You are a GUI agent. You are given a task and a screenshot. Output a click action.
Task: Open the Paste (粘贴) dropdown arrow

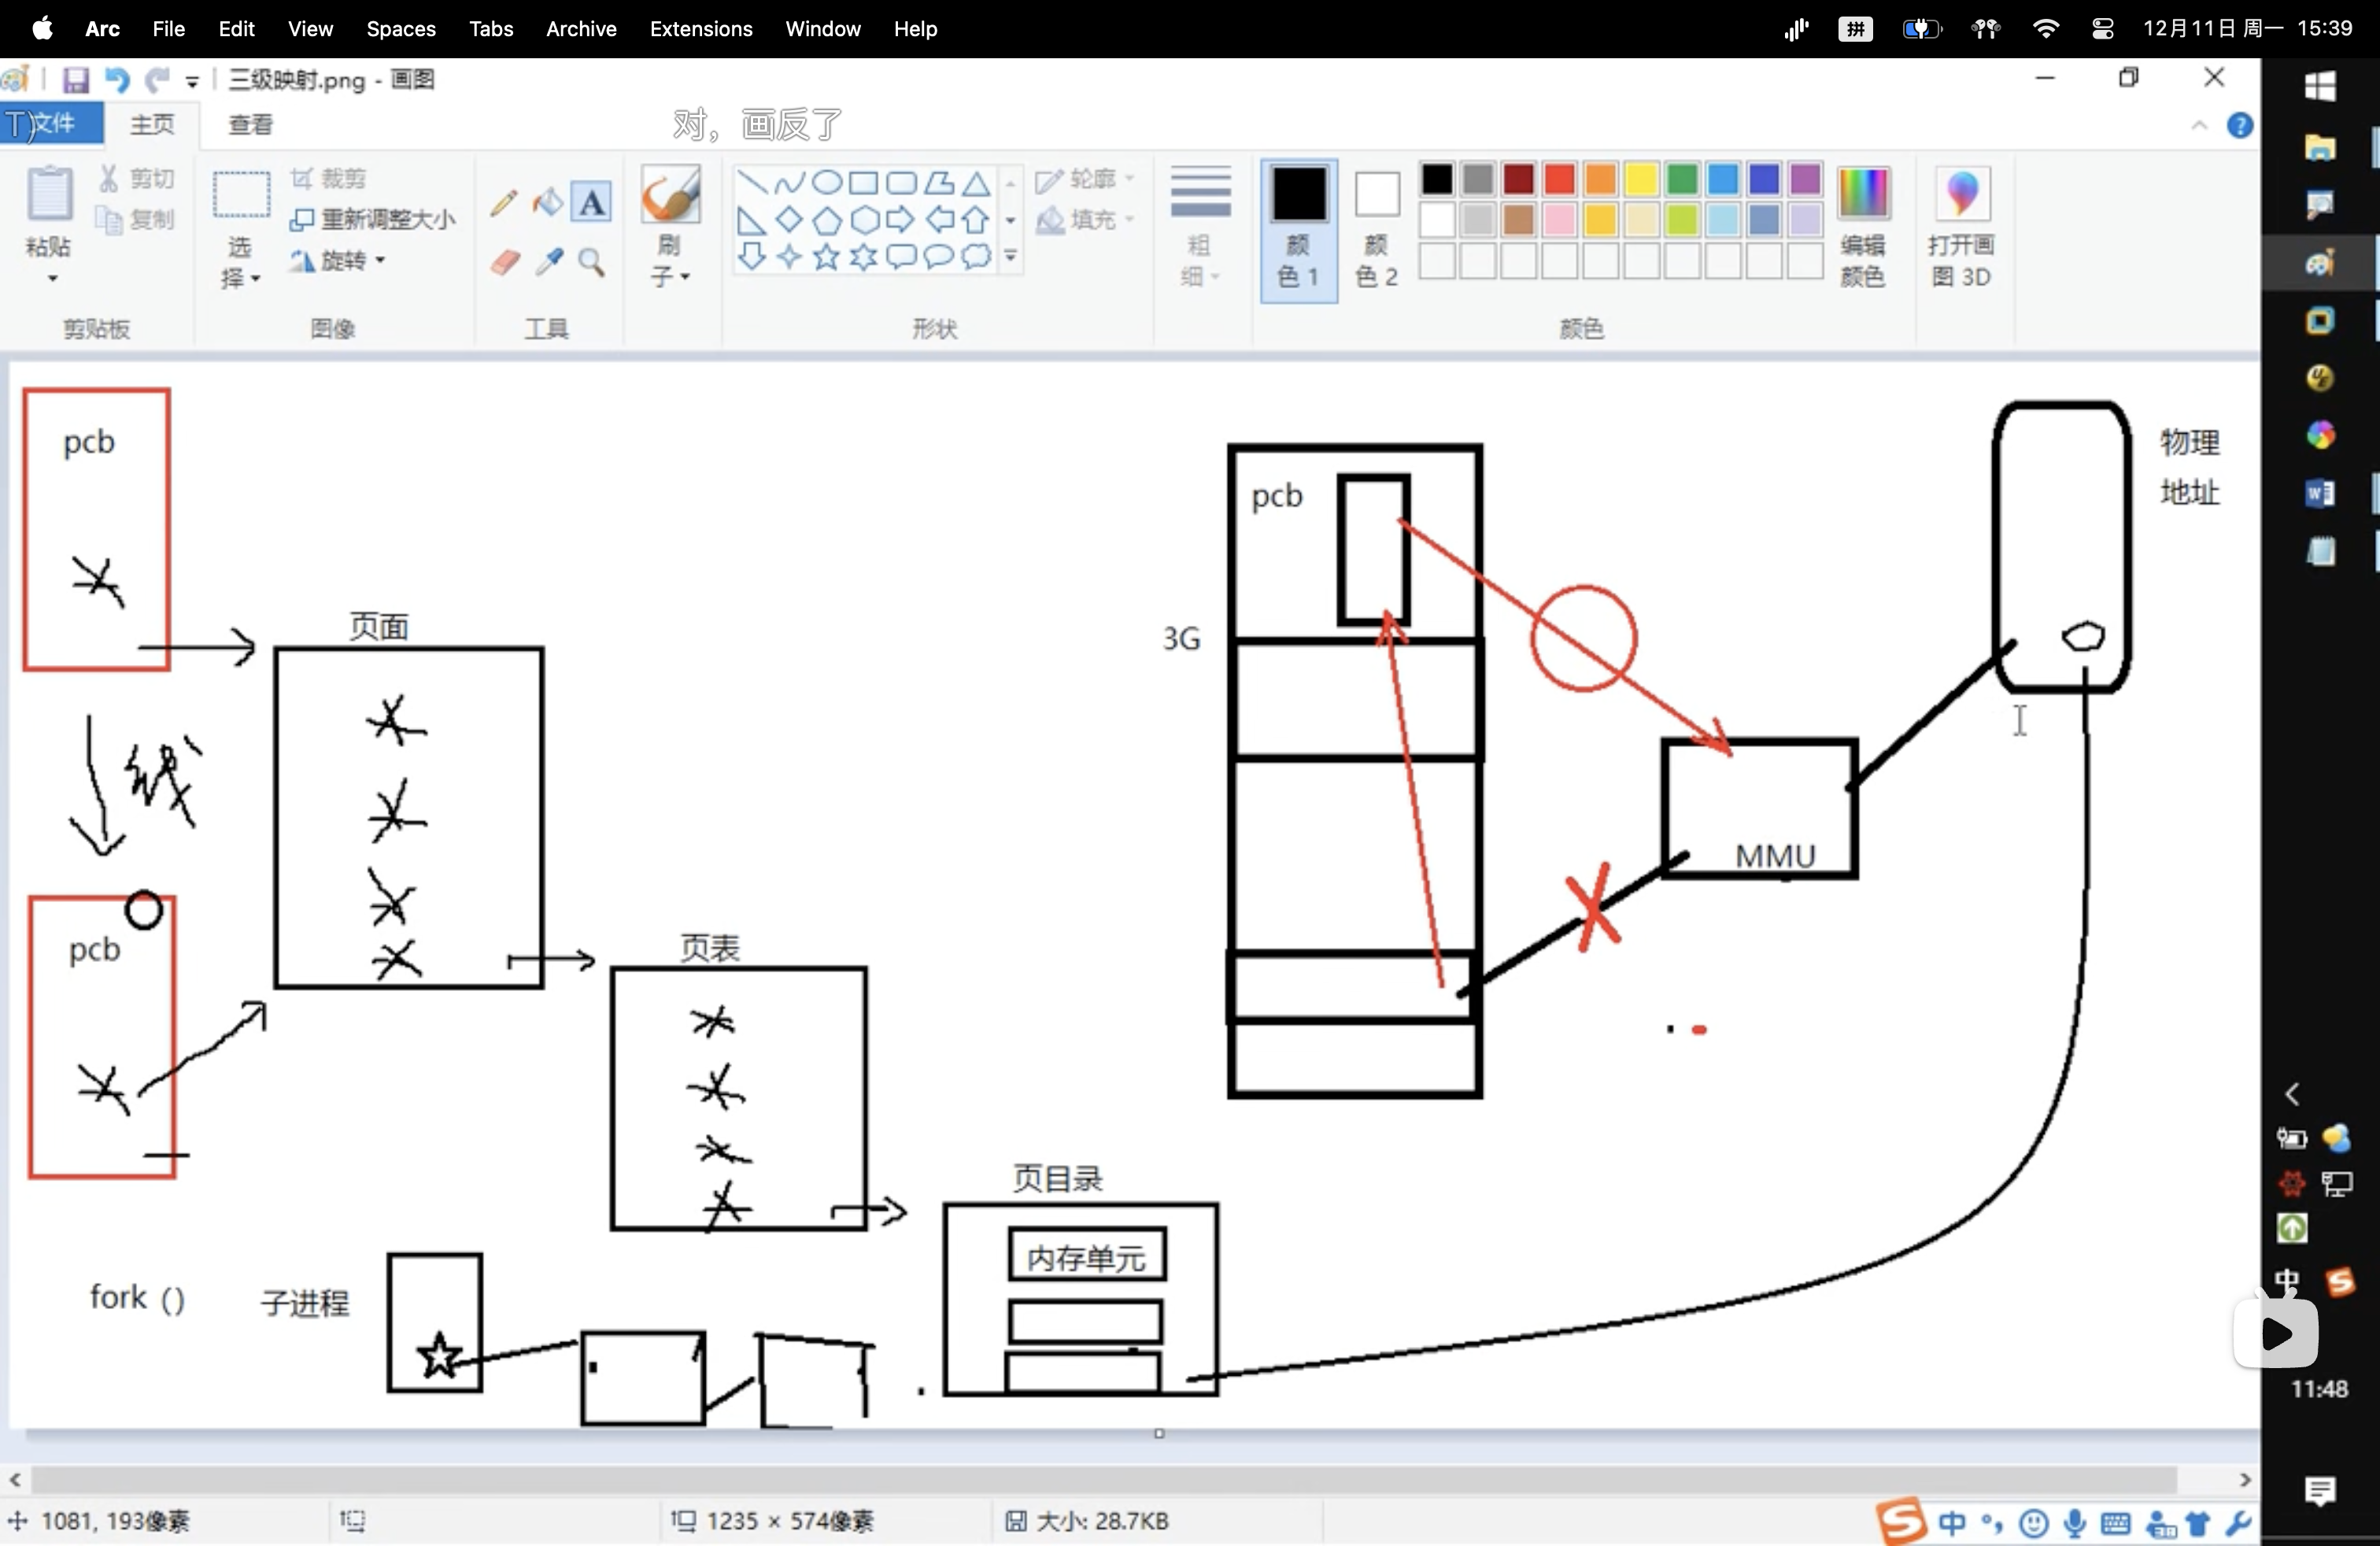click(52, 279)
